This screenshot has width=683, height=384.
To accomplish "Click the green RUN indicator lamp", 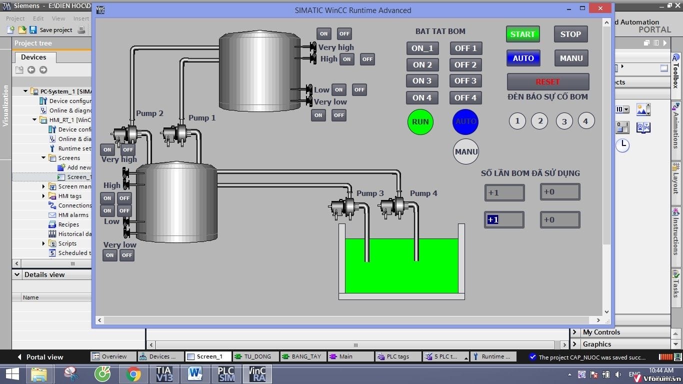I will (x=420, y=122).
